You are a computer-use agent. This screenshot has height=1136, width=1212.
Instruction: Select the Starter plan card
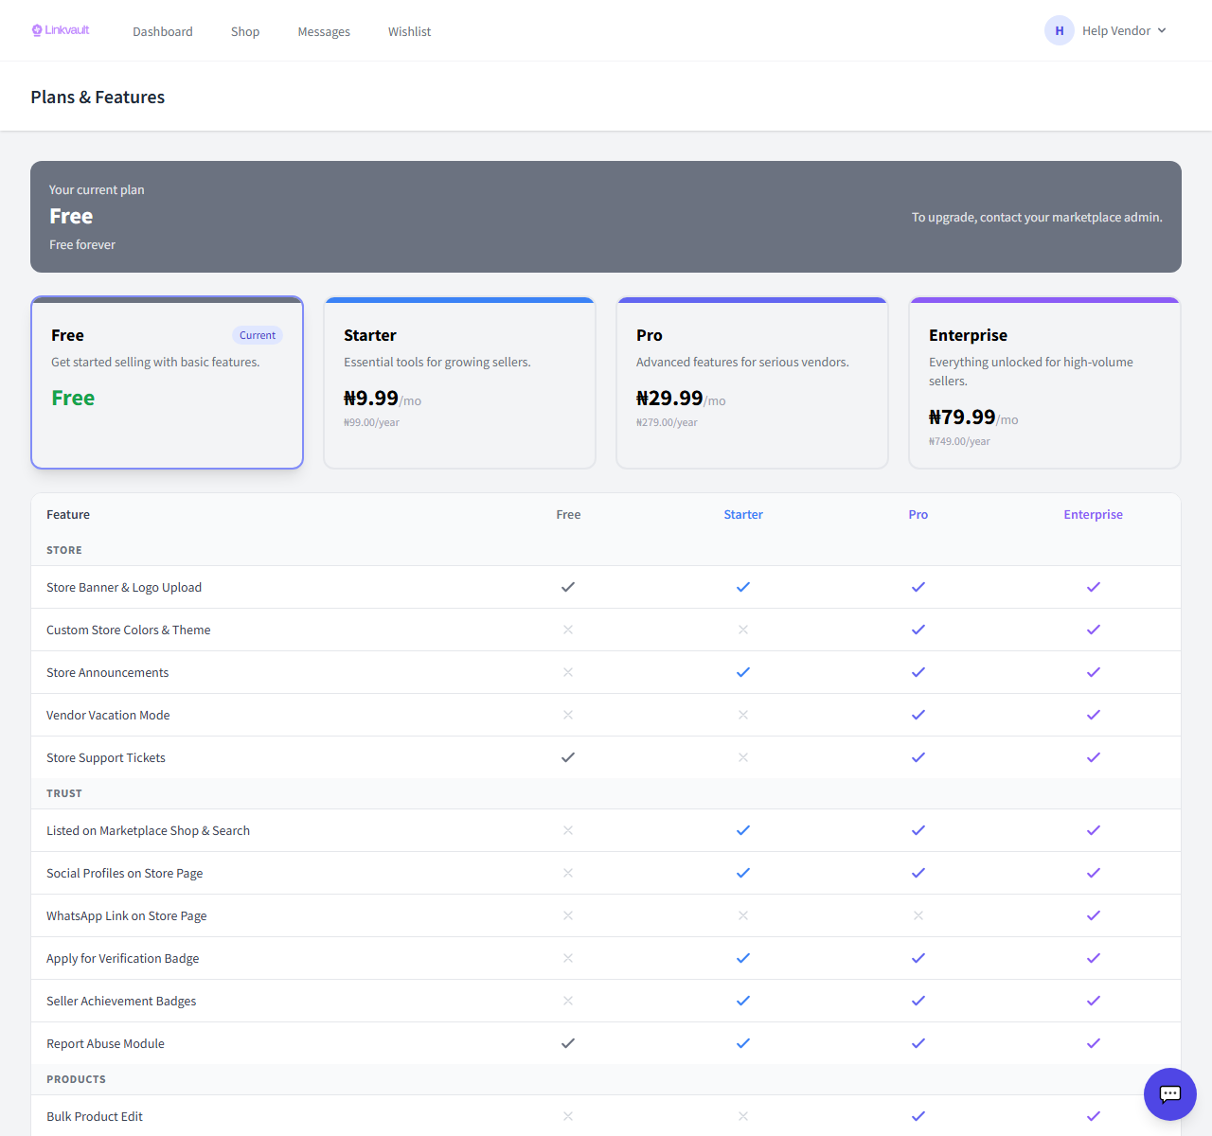pyautogui.click(x=459, y=382)
